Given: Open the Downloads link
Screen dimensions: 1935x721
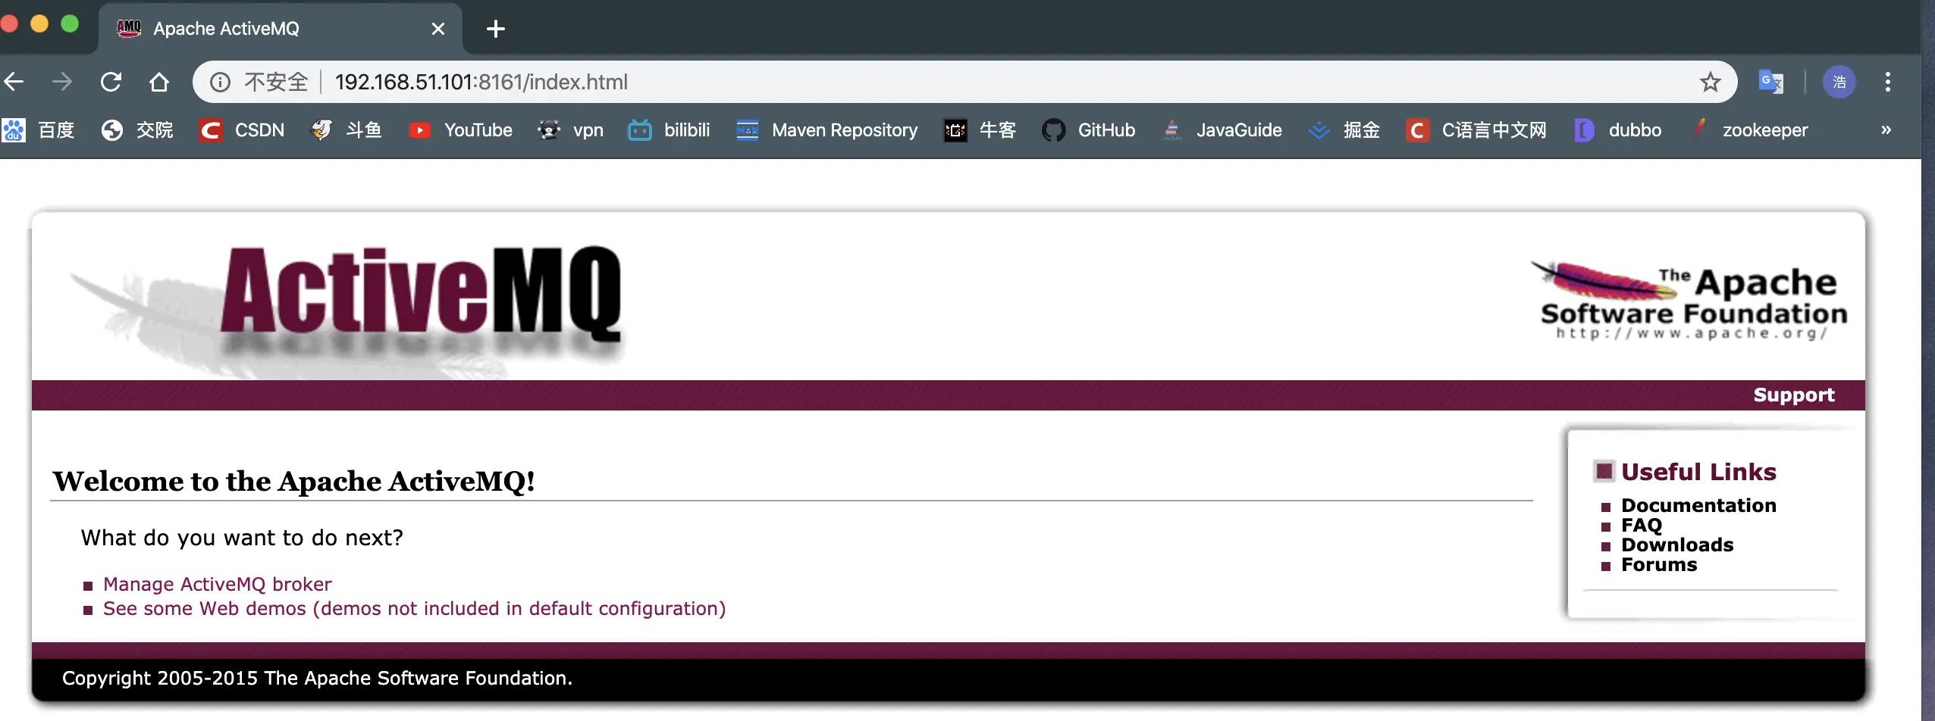Looking at the screenshot, I should 1677,545.
